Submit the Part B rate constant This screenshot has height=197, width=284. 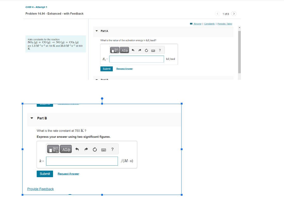(x=45, y=174)
